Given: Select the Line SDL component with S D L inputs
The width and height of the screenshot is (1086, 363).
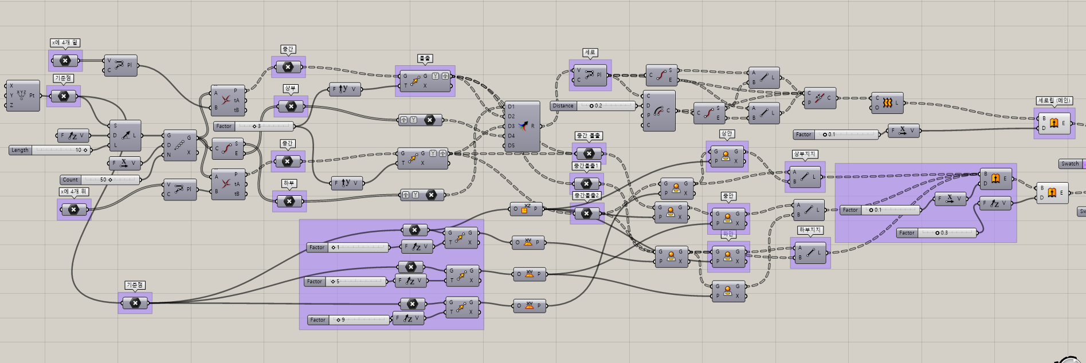Looking at the screenshot, I should (x=125, y=136).
